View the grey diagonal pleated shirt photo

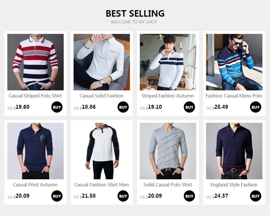pos(168,151)
